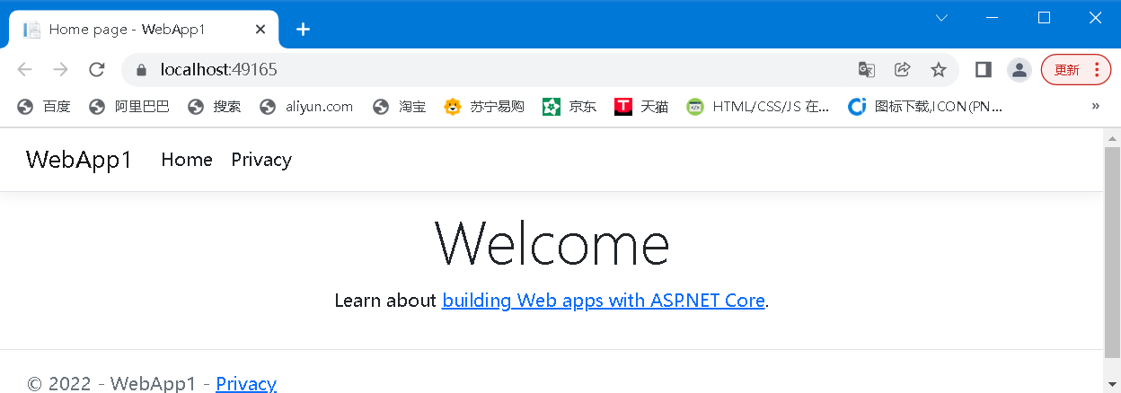Select the Home navigation menu item
This screenshot has width=1121, height=393.
[187, 160]
